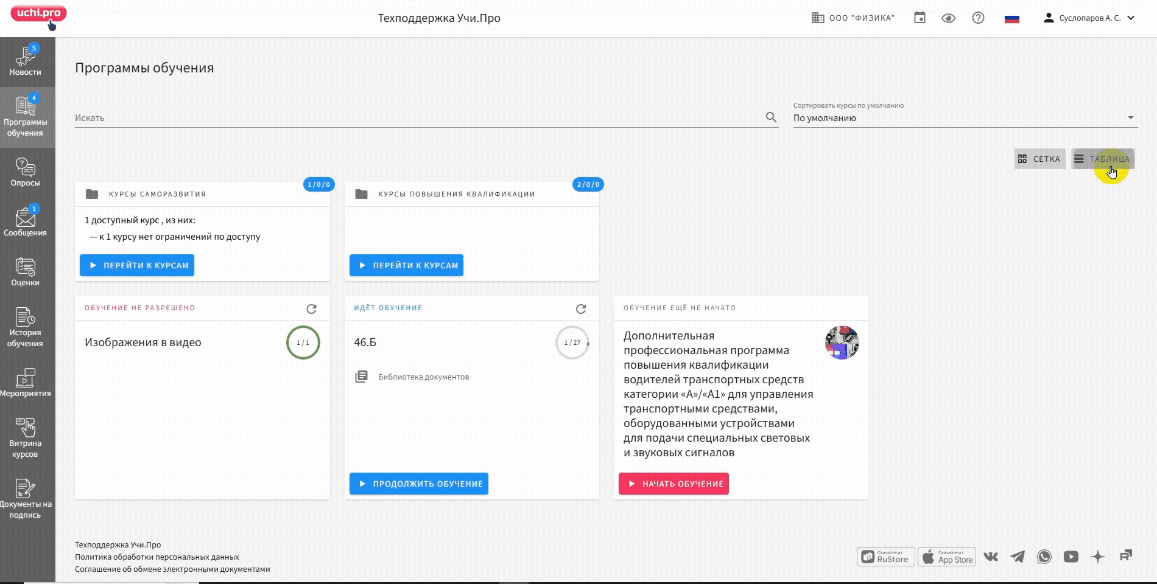Click Продолжить обучение for course 46.Б
This screenshot has width=1157, height=584.
point(419,484)
